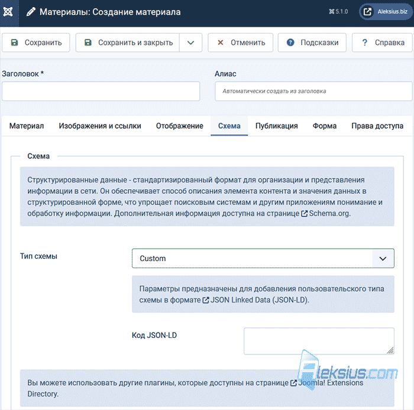Open JSON Linked Data (JSON-LD) link
Viewport: 414px width, 410px height.
click(255, 300)
